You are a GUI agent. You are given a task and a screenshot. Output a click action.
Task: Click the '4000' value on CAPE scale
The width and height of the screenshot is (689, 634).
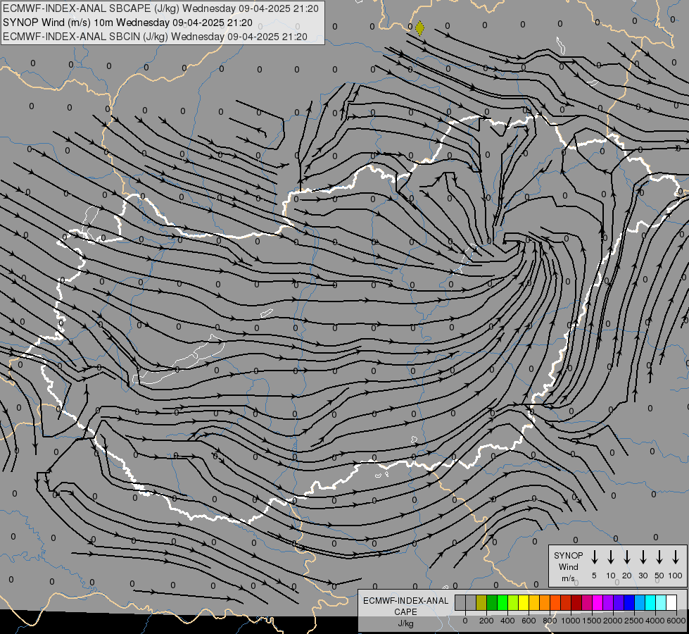[x=655, y=621]
